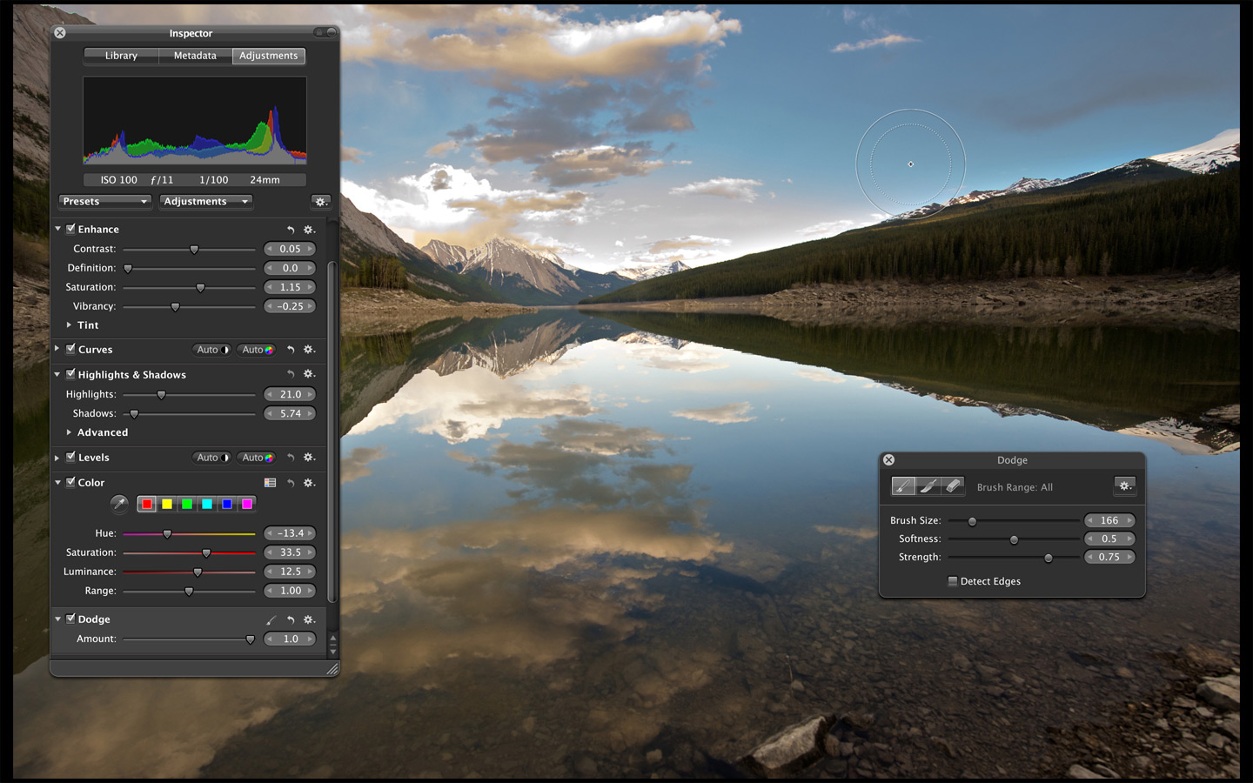Uncheck the Enhance adjustment checkbox

[70, 229]
